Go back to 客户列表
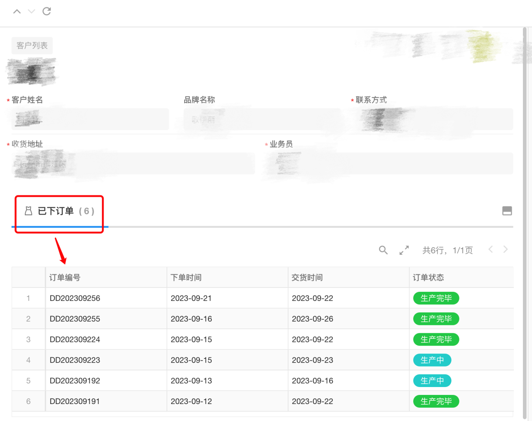 32,46
